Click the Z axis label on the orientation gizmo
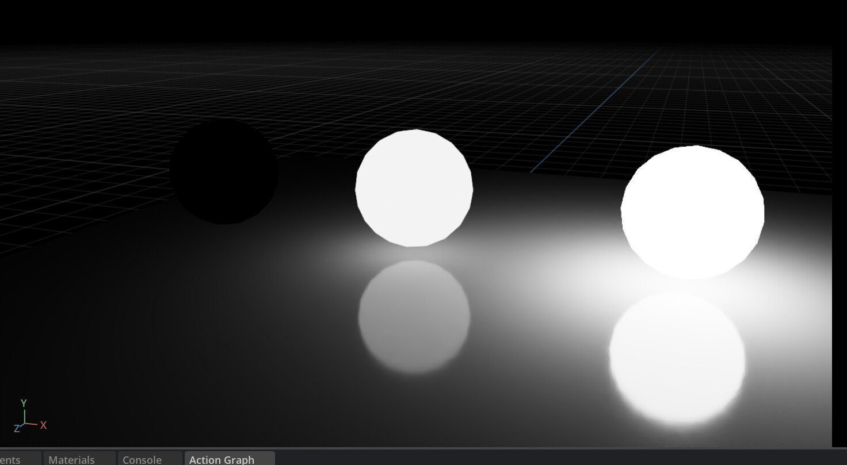The image size is (847, 465). [16, 428]
